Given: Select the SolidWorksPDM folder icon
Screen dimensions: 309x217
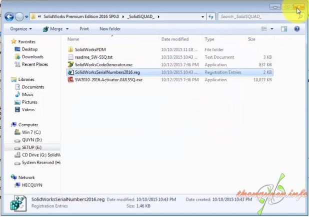Looking at the screenshot, I should pos(70,49).
